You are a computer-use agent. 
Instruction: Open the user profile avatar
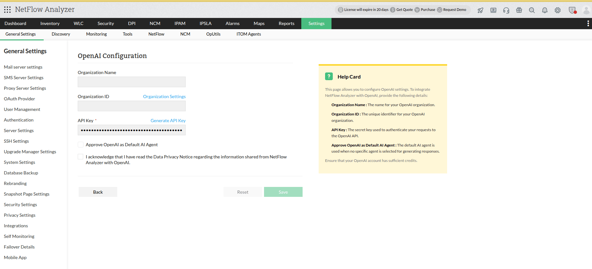tap(586, 10)
